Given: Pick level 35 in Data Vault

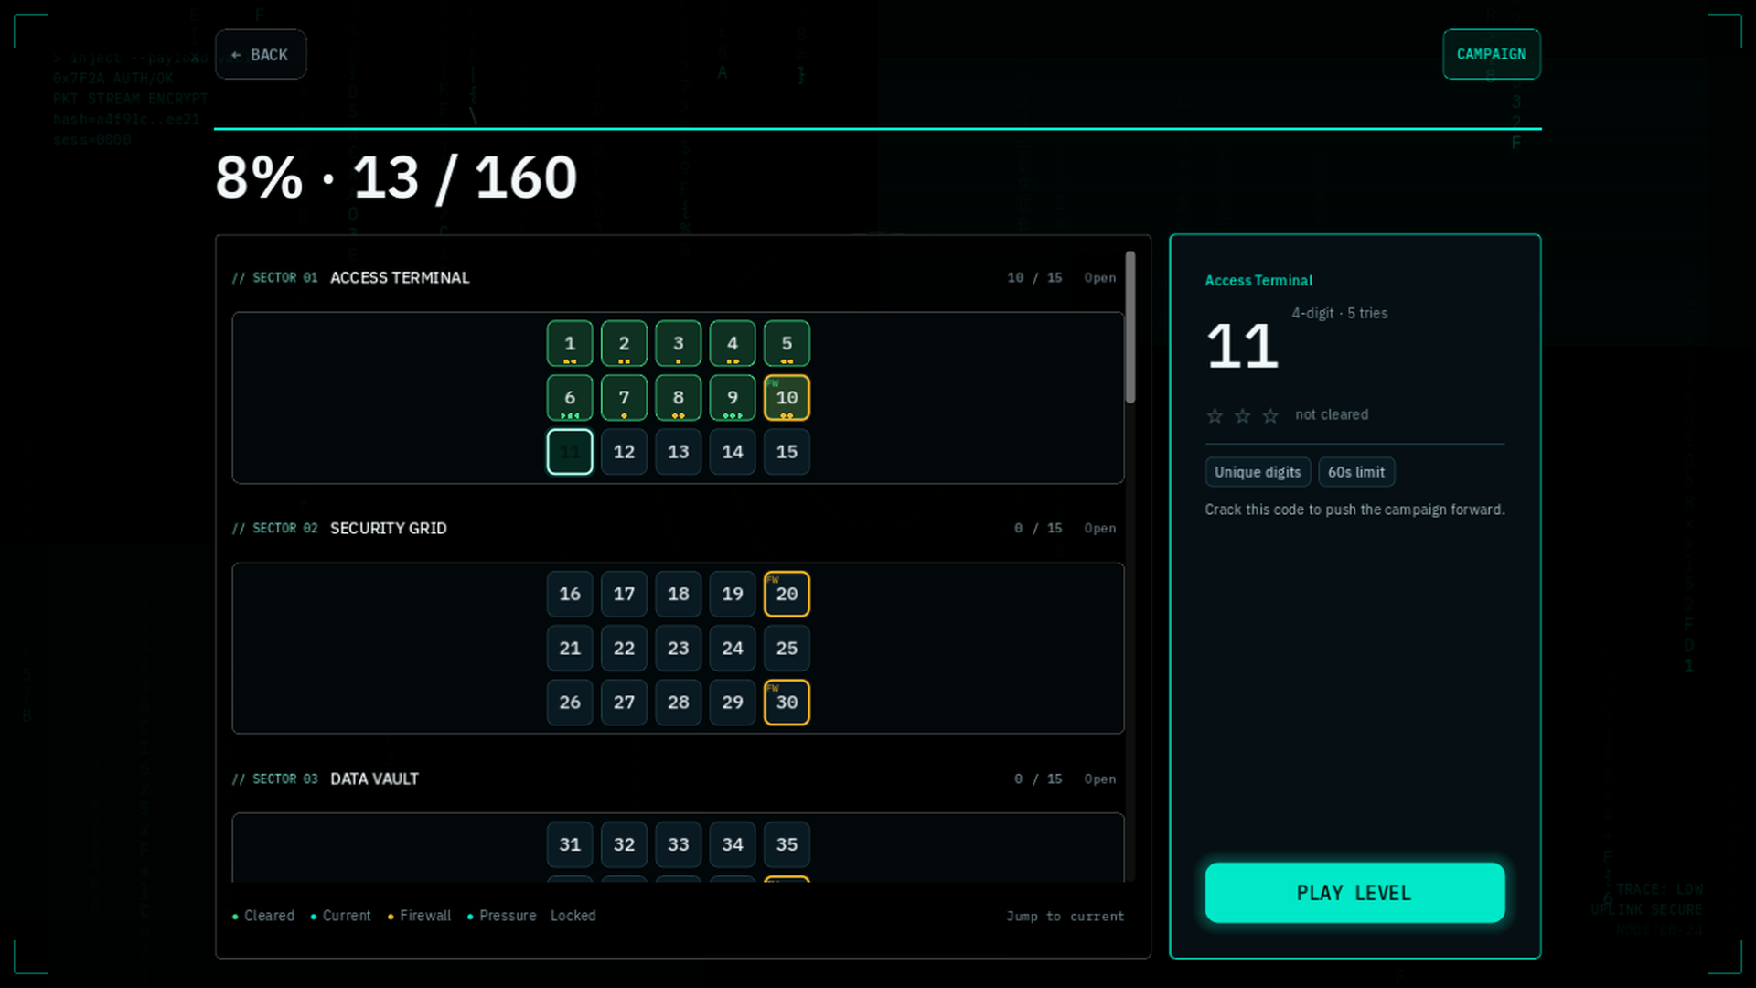Looking at the screenshot, I should [x=787, y=845].
